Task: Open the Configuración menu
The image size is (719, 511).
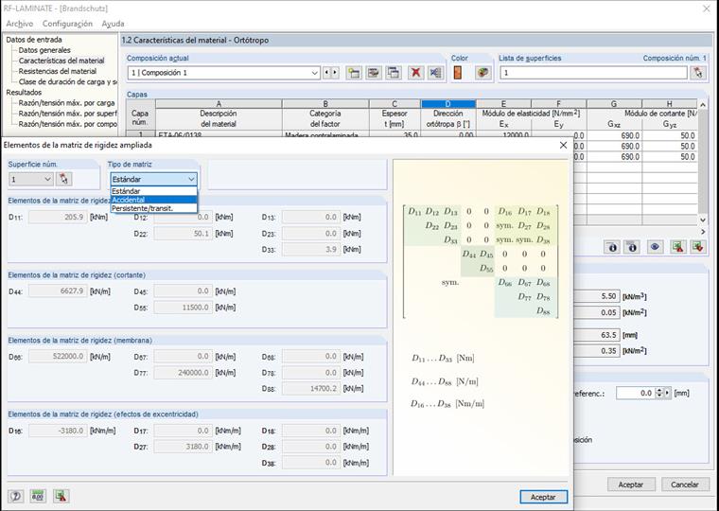Action: (x=67, y=24)
